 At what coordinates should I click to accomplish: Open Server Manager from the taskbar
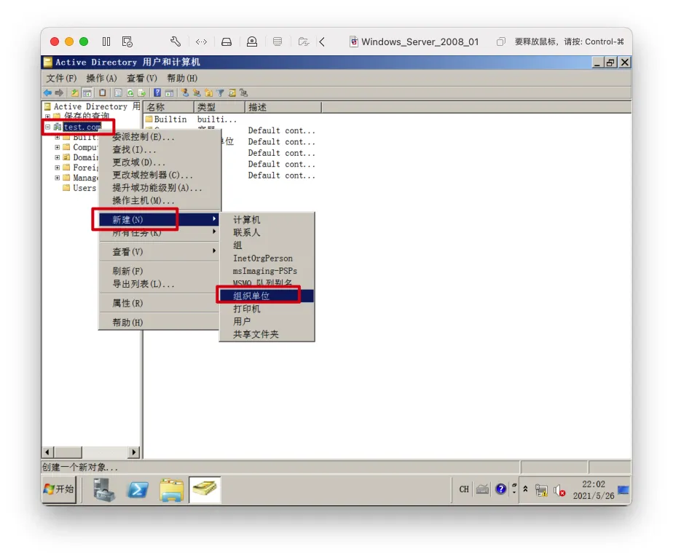pos(104,489)
